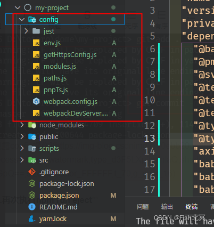Click the M status badge of yarn.lock
The image size is (214, 227).
pos(113,219)
